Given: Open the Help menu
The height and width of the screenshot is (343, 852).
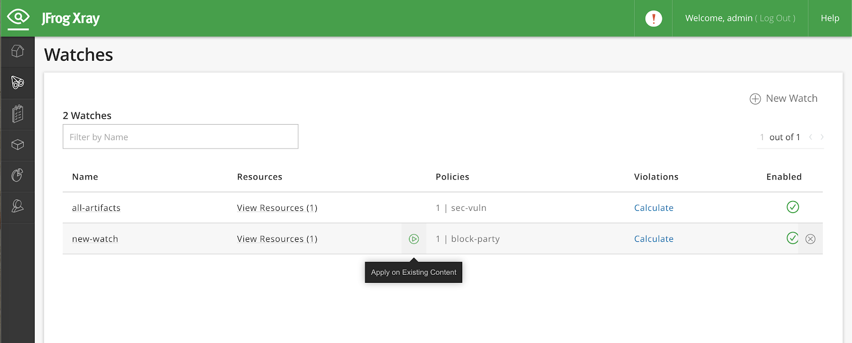Looking at the screenshot, I should click(x=830, y=18).
